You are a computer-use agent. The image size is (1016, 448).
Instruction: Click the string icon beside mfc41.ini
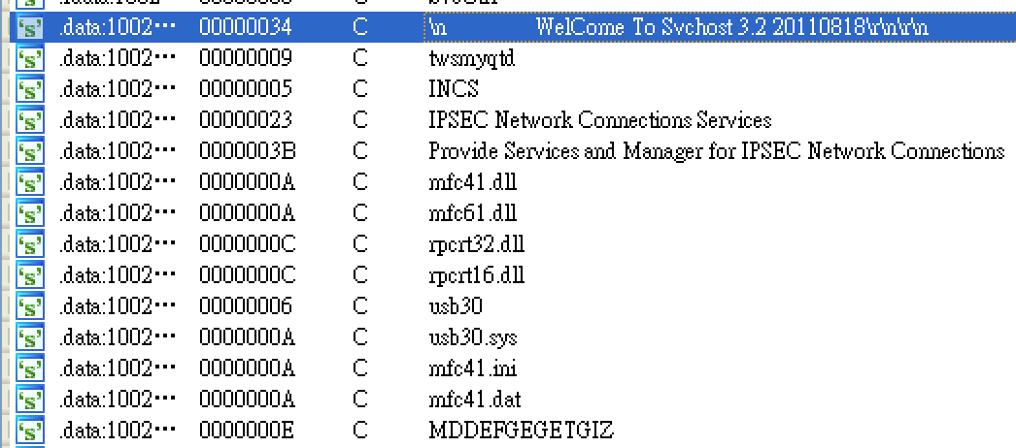click(30, 368)
